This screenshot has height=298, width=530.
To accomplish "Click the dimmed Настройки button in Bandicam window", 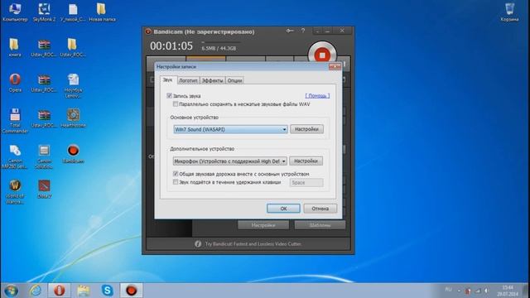I will point(263,225).
